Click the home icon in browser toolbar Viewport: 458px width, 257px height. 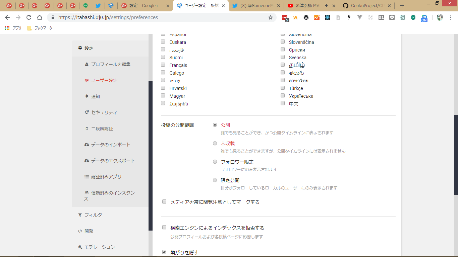point(40,17)
